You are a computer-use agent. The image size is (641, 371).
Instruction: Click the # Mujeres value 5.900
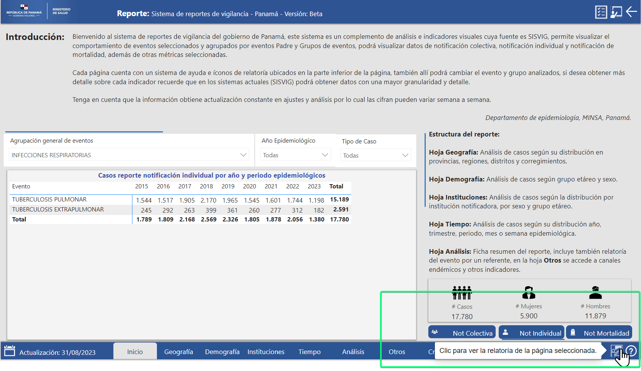point(529,316)
